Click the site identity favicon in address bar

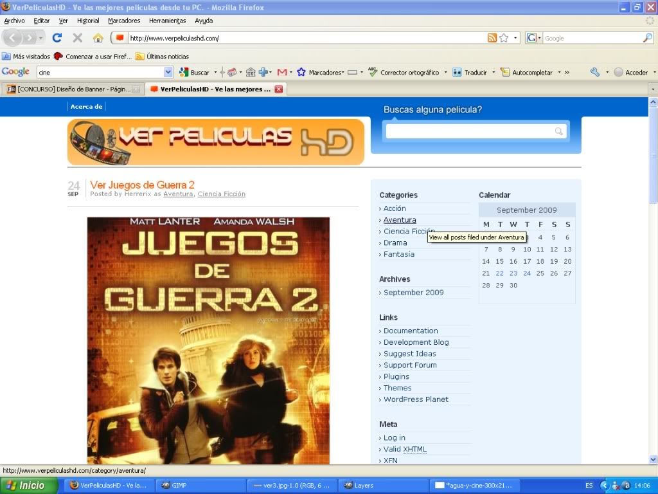point(120,38)
